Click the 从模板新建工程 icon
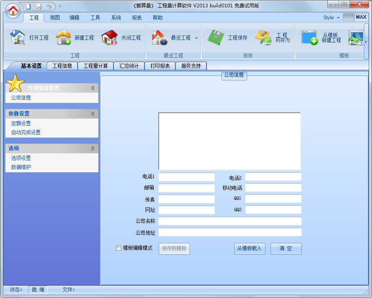Viewport: 372px width, 298px height. tap(310, 38)
